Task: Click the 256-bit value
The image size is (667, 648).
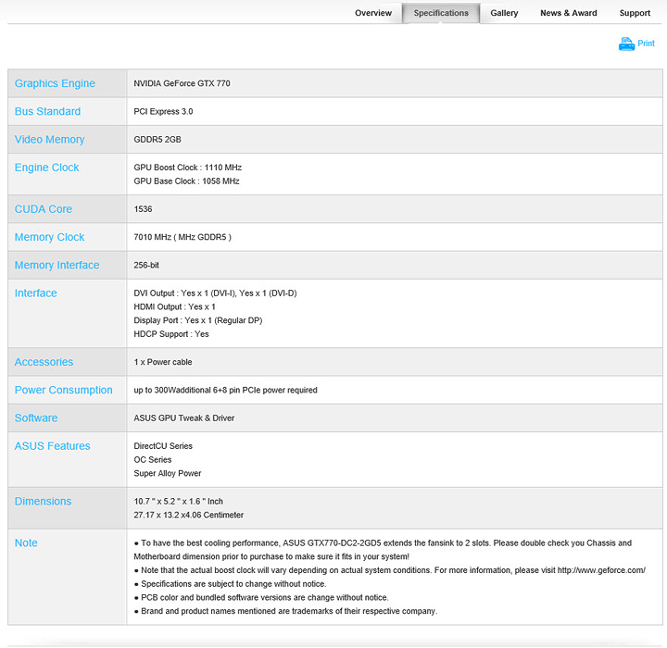Action: click(146, 266)
